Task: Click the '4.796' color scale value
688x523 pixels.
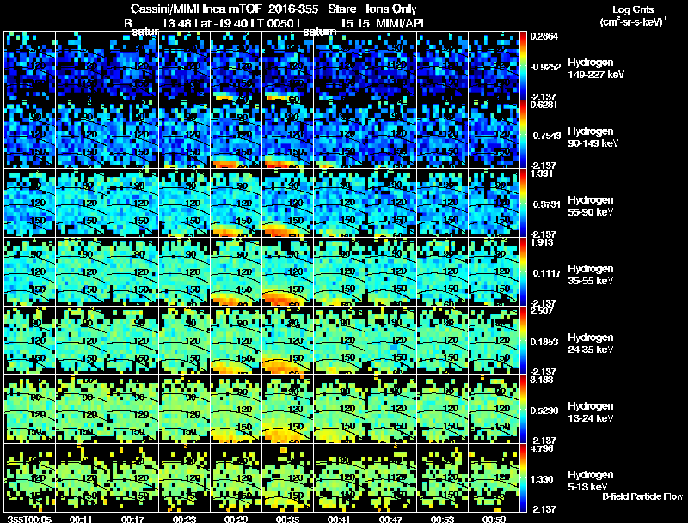Action: pos(541,448)
